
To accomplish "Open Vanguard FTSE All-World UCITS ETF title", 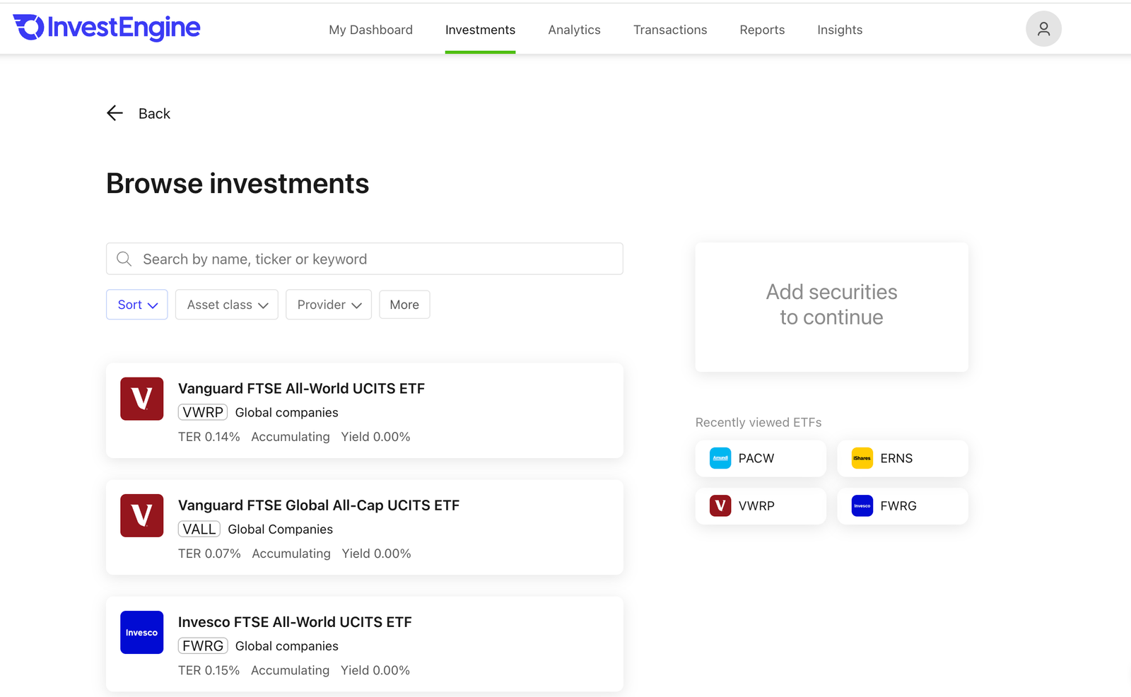I will [x=301, y=388].
